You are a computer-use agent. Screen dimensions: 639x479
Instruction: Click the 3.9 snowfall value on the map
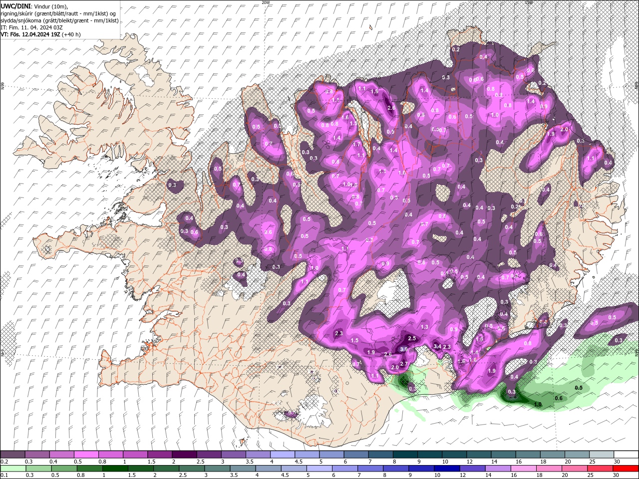coord(404,349)
